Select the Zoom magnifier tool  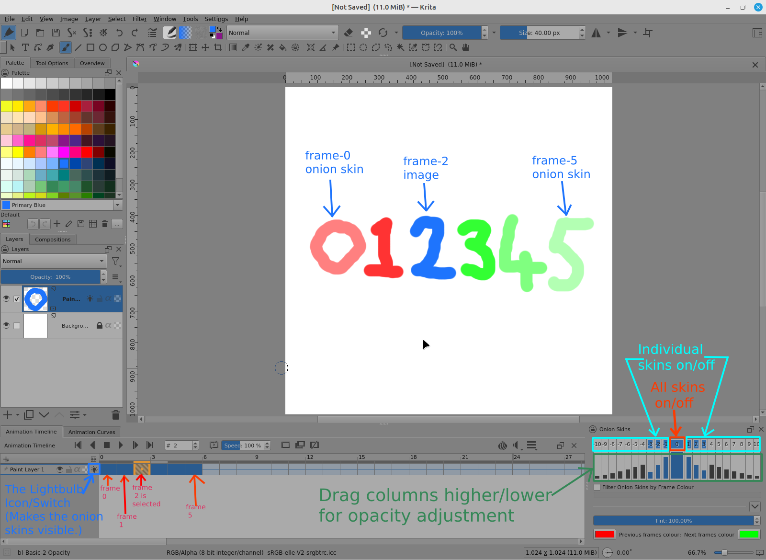coord(453,47)
